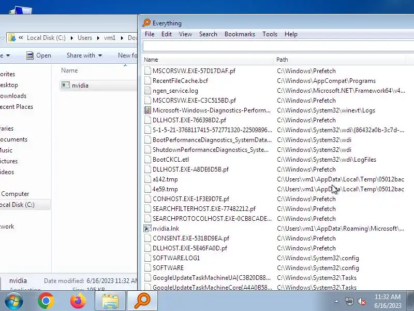Select the MSCORSVW.EXE-57D17DAF.pf file icon
The height and width of the screenshot is (311, 414).
pyautogui.click(x=147, y=71)
